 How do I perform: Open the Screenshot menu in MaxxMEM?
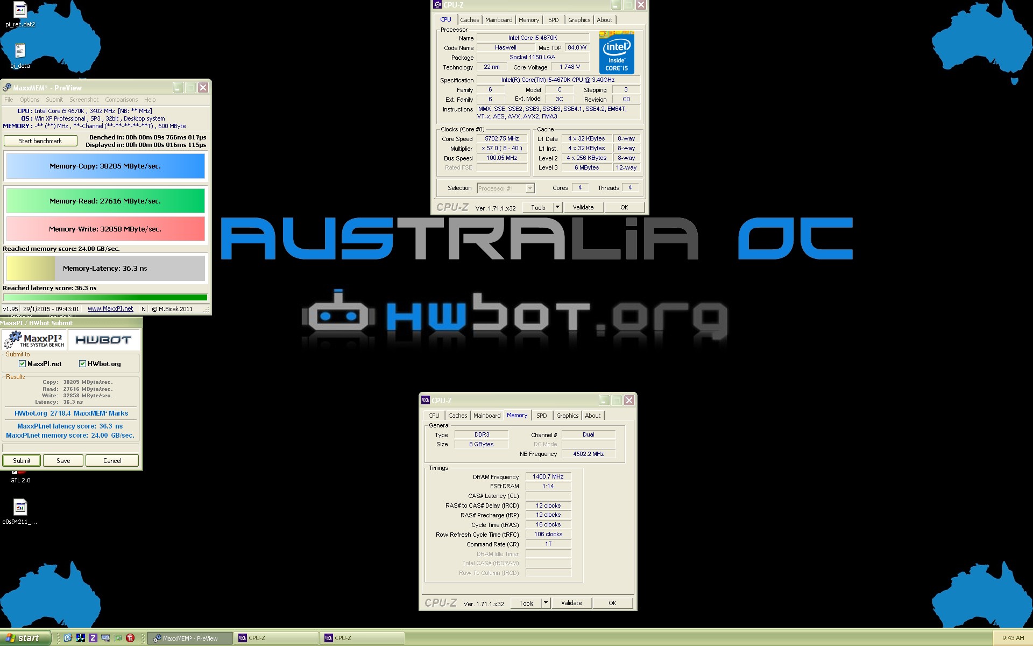(x=84, y=100)
